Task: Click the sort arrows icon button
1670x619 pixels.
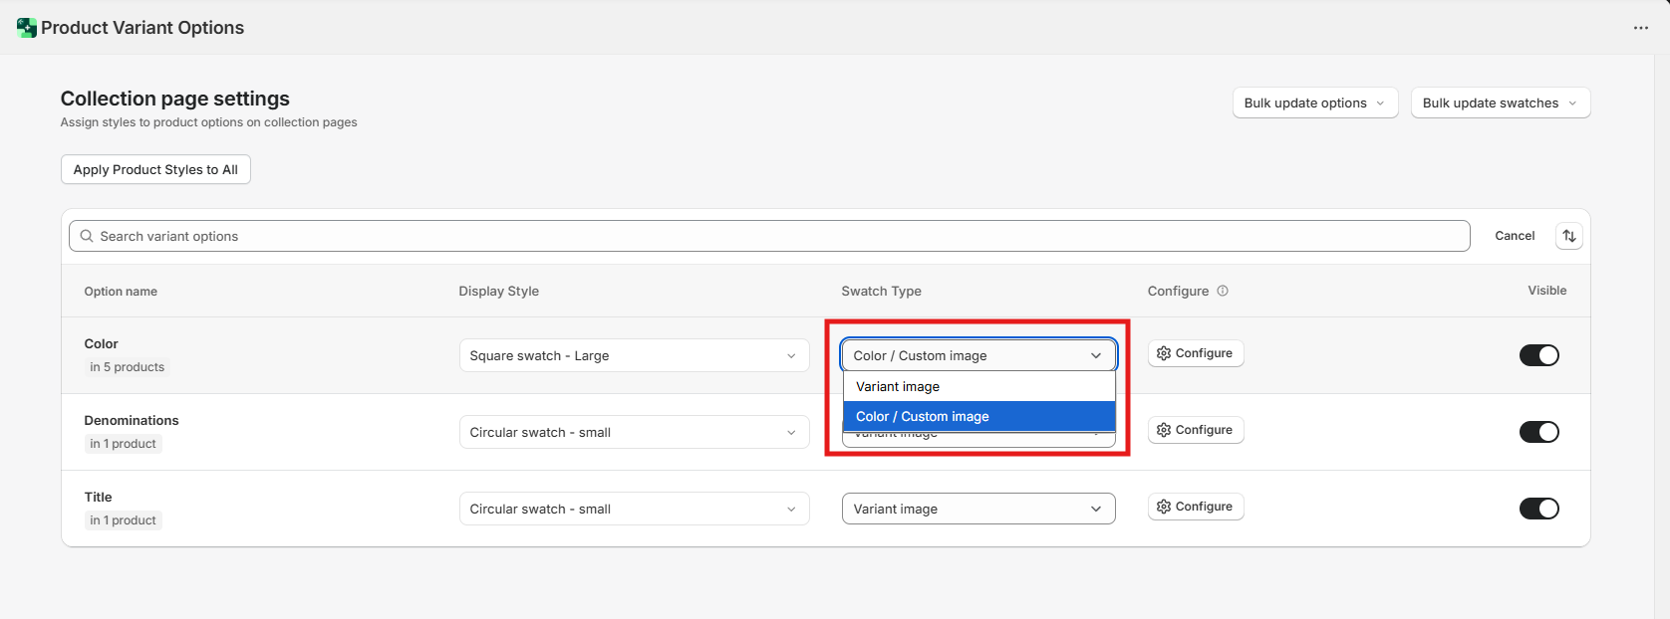Action: (1568, 236)
